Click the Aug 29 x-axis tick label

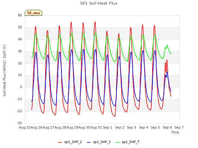pyautogui.click(x=72, y=127)
